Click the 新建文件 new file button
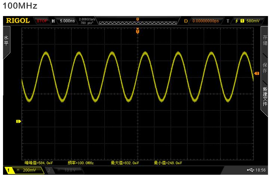 coord(265,96)
